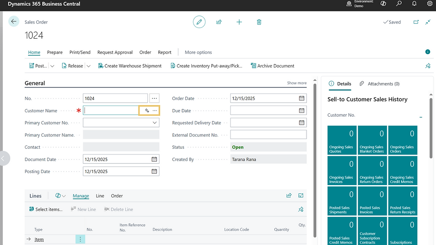Select the Order tab in Lines
436x245 pixels.
pyautogui.click(x=117, y=196)
